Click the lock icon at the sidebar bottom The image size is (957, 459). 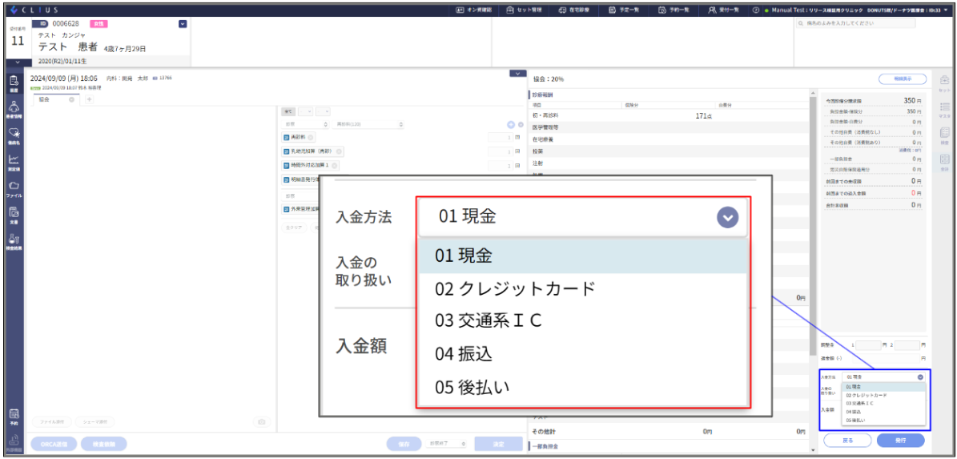coord(14,443)
